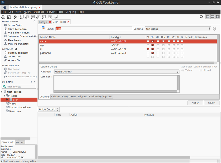Expand the Schemas panel maximize arrow
This screenshot has height=163, width=221.
[34, 82]
